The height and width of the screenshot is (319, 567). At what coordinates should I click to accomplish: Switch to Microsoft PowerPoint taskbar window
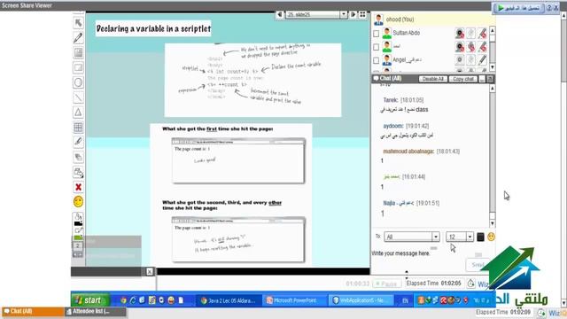pyautogui.click(x=295, y=300)
